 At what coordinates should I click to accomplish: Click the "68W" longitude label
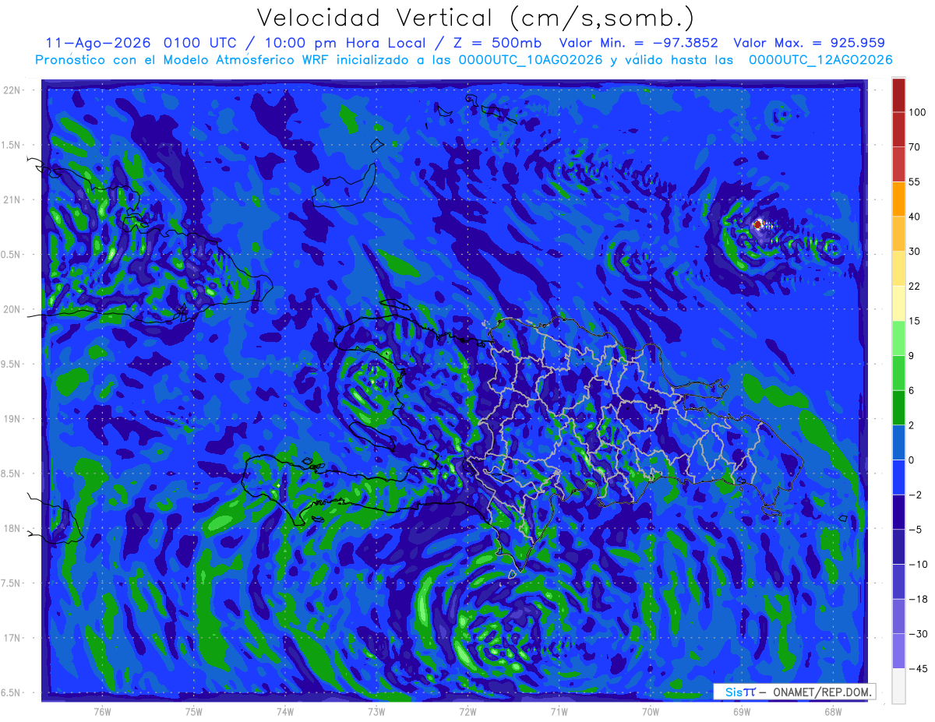[x=832, y=711]
